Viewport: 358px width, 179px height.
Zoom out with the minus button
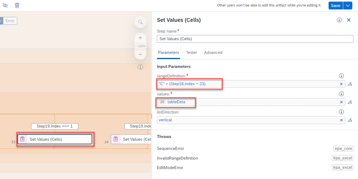point(140,54)
